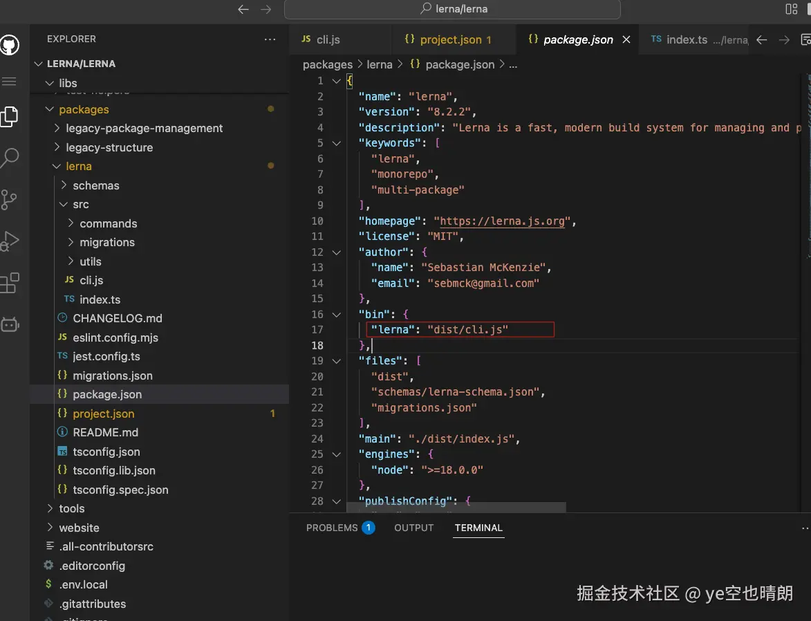Screen dimensions: 811x621
Task: Expand the schemas folder
Action: (95, 185)
